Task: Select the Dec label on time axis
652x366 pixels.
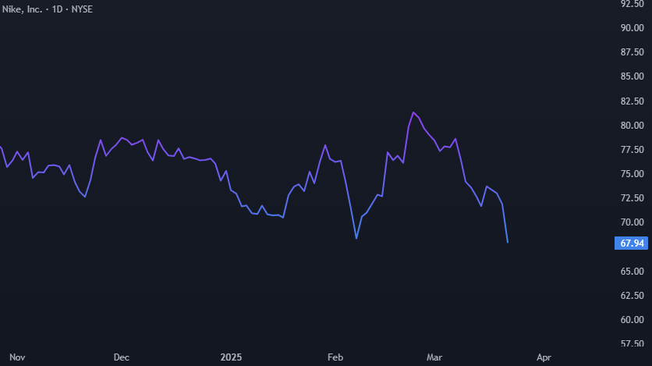Action: [x=121, y=357]
